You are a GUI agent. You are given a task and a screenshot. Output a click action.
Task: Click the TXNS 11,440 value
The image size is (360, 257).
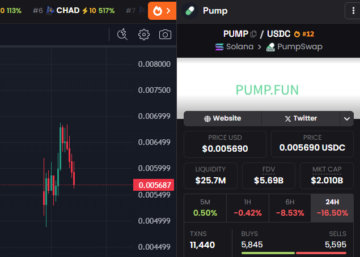point(202,245)
